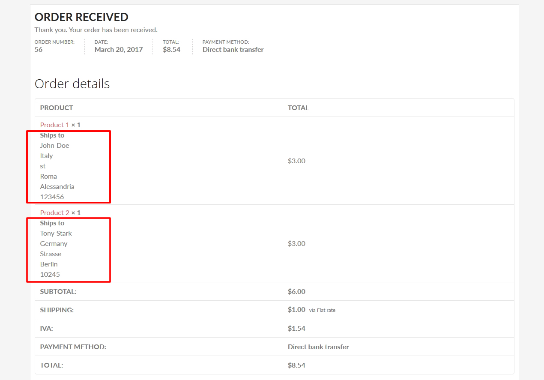Click the ORDER RECEIVED heading
This screenshot has width=544, height=380.
(81, 17)
